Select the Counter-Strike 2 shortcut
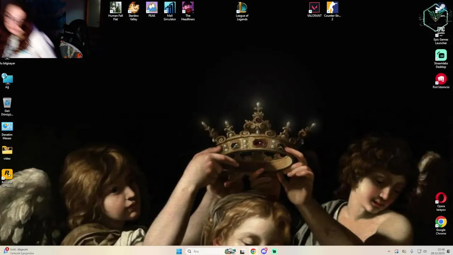The height and width of the screenshot is (255, 453). click(332, 11)
